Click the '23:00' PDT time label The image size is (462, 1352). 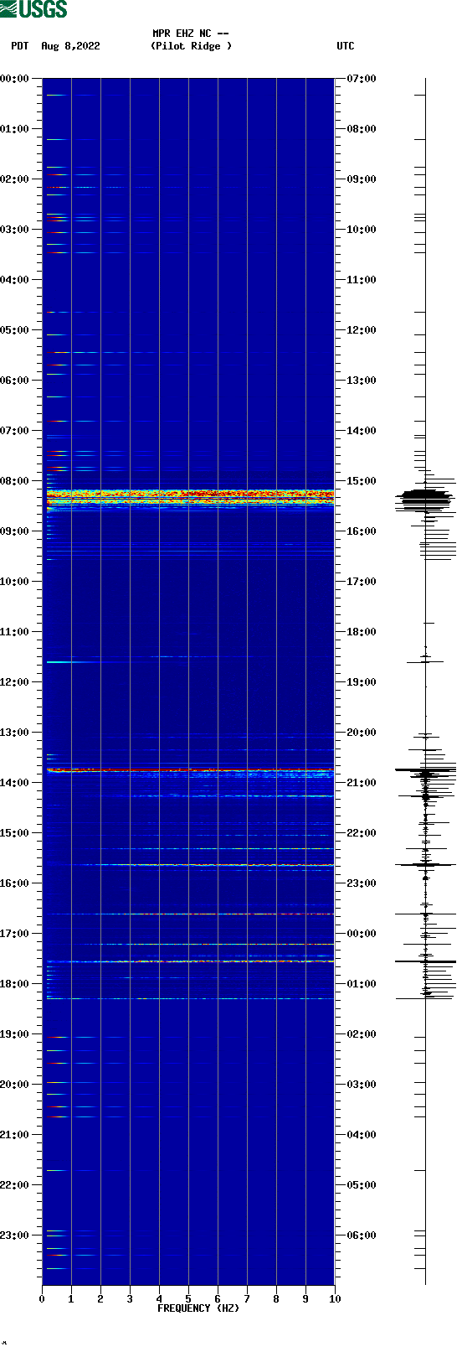click(x=15, y=1235)
